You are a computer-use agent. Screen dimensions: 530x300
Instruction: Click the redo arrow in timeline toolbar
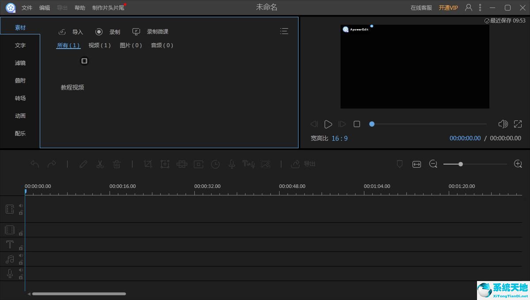pyautogui.click(x=52, y=164)
